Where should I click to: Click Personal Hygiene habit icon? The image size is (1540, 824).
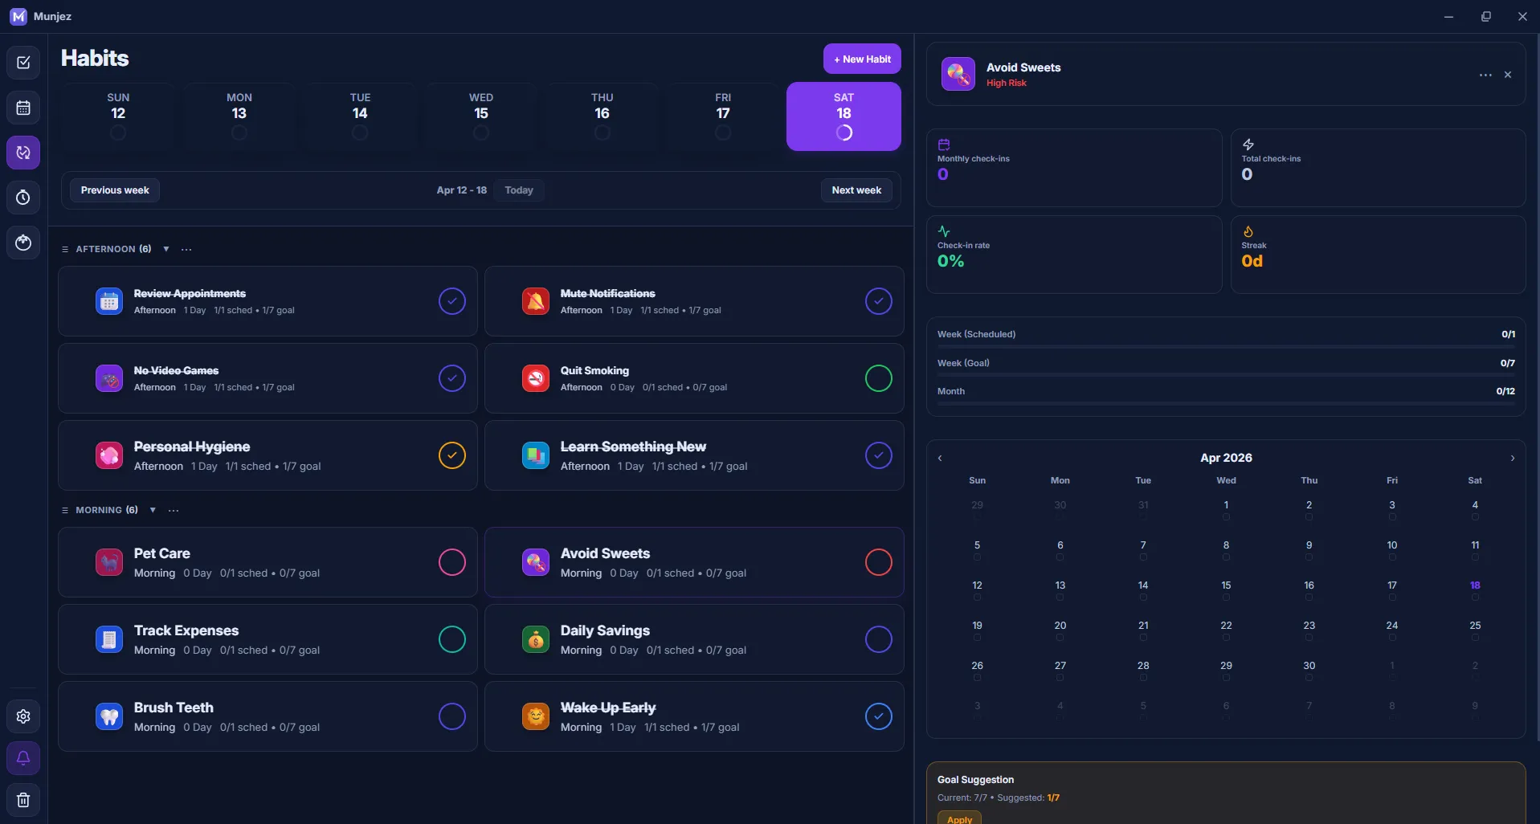pyautogui.click(x=109, y=455)
